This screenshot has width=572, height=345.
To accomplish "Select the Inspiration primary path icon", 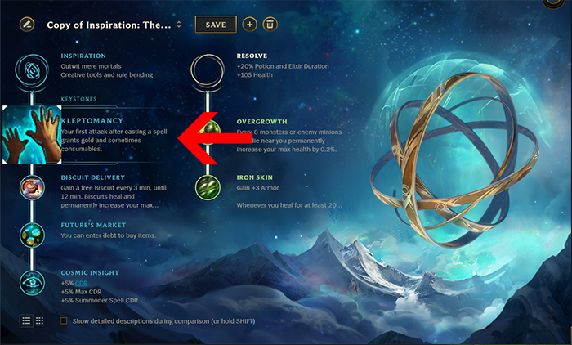I will (32, 70).
